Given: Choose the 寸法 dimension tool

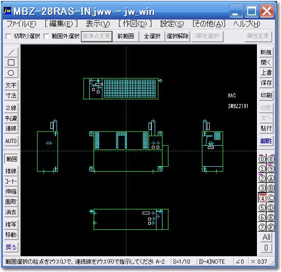Looking at the screenshot, I should pyautogui.click(x=11, y=96).
